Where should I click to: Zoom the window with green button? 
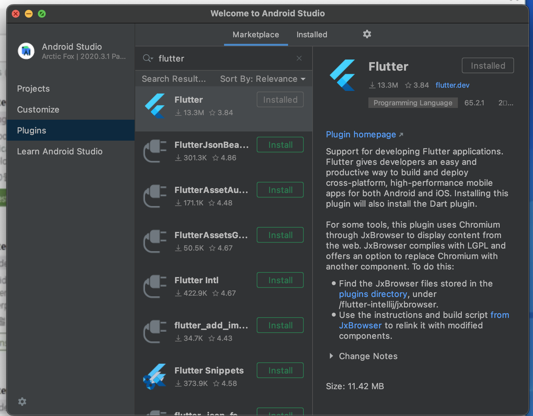coord(42,14)
